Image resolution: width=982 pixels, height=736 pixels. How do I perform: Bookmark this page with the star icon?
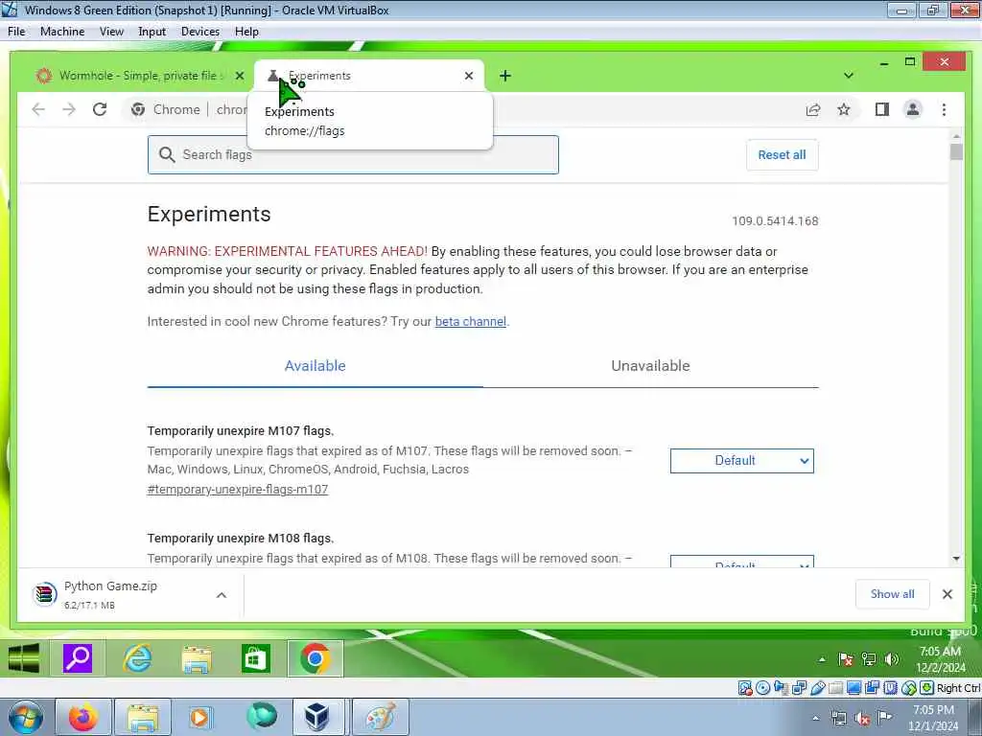coord(844,109)
